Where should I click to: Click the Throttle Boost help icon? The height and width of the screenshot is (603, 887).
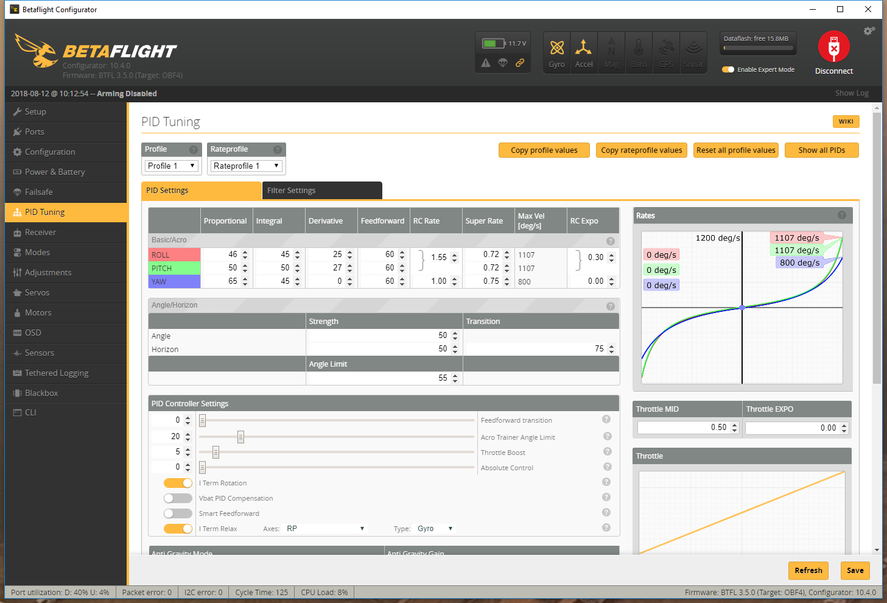[x=607, y=451]
